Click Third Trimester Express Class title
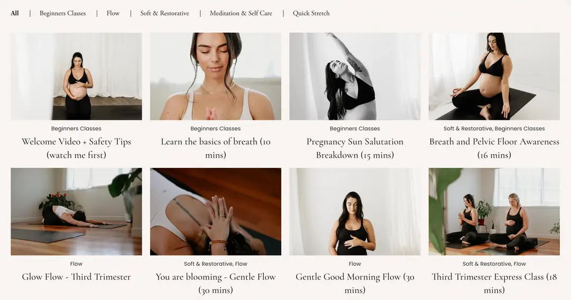The width and height of the screenshot is (571, 300). 494,283
